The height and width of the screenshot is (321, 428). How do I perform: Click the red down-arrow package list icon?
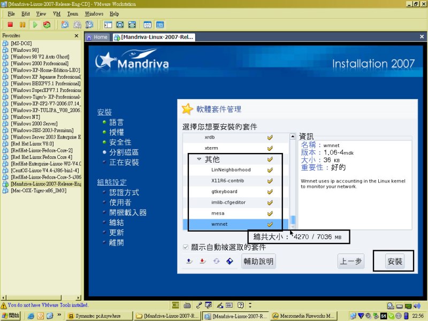coord(202,261)
